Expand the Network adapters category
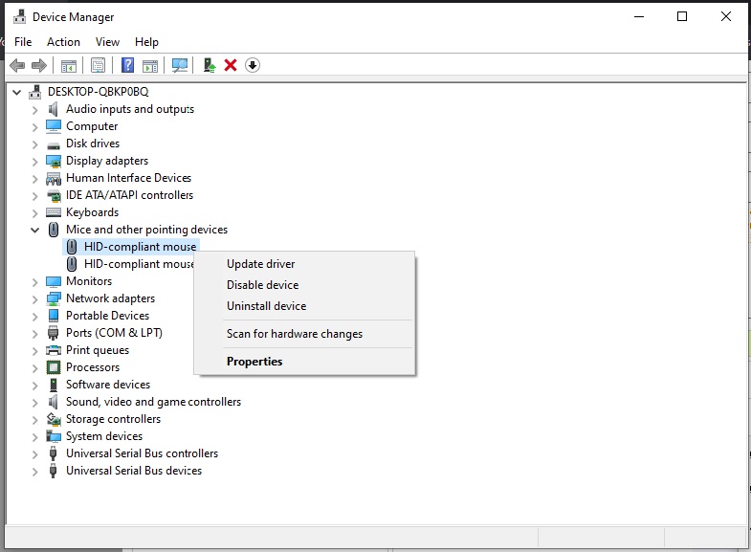Screen dimensions: 751x552 (x=35, y=298)
